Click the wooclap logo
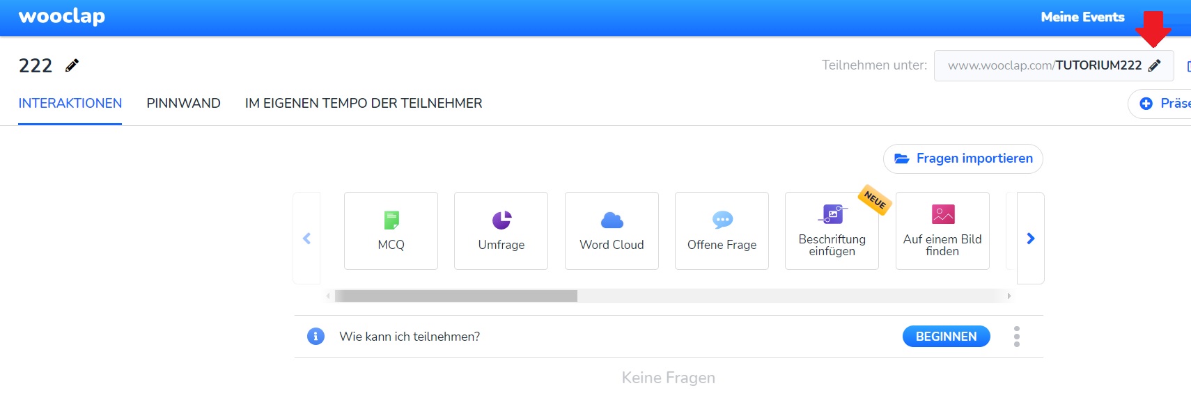Screen dimensions: 1191x411 coord(61,17)
